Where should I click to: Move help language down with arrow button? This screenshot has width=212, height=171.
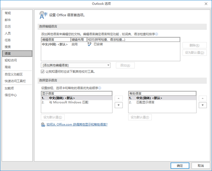pyautogui.click(x=202, y=105)
